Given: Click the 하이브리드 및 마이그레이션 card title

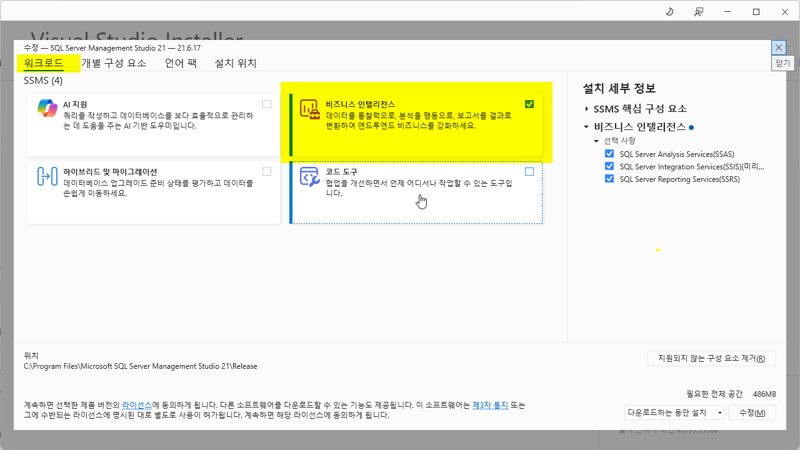Looking at the screenshot, I should coord(110,172).
